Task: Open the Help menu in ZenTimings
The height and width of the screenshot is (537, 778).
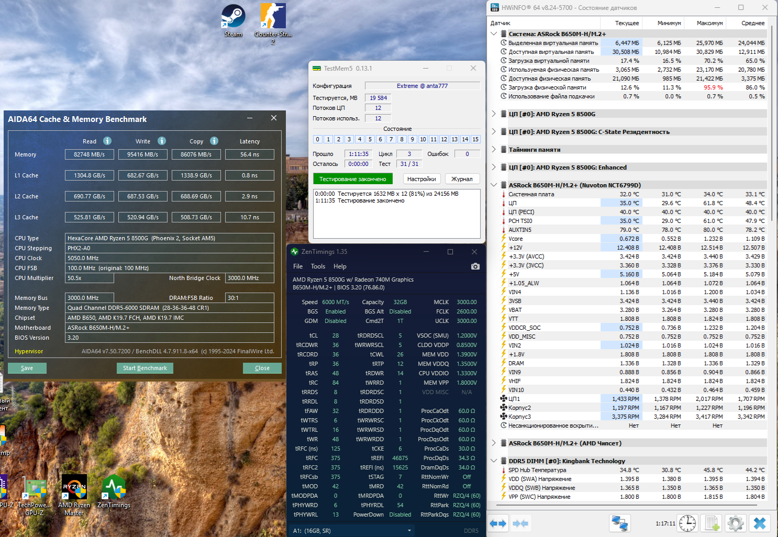Action: pyautogui.click(x=340, y=266)
